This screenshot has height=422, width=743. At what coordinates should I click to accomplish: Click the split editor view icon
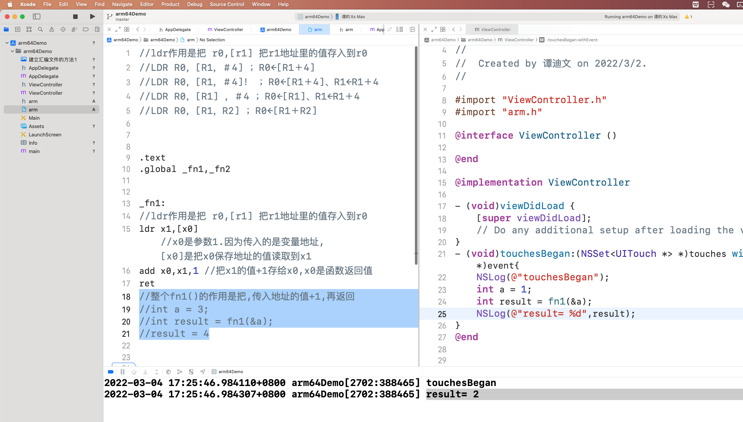pyautogui.click(x=412, y=29)
